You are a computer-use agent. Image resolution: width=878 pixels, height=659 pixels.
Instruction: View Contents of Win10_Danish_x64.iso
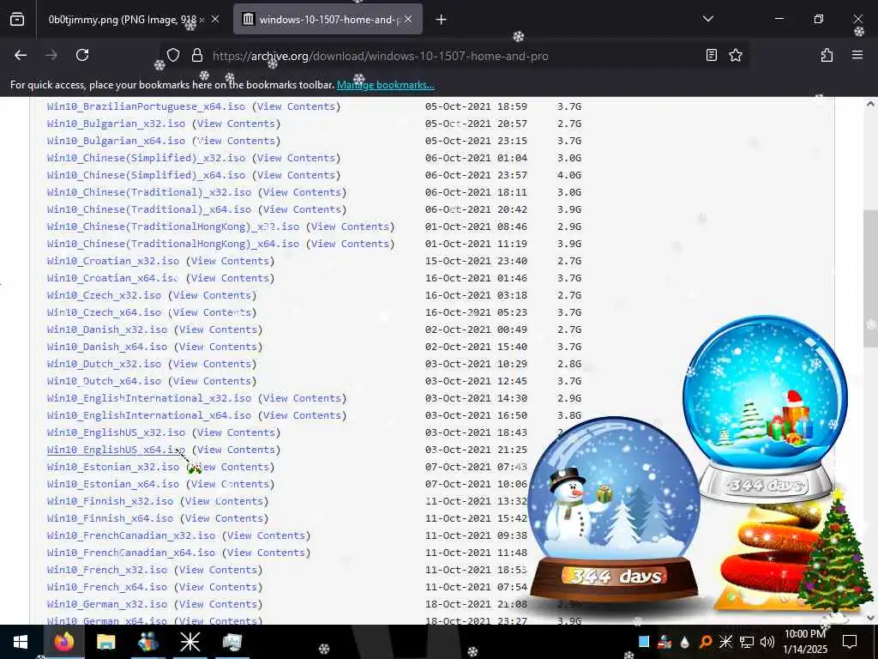(219, 347)
